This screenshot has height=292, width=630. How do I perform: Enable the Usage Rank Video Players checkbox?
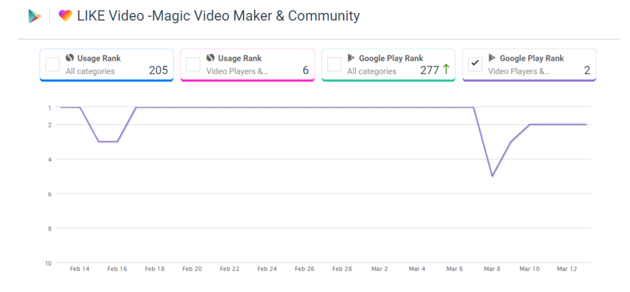(193, 65)
